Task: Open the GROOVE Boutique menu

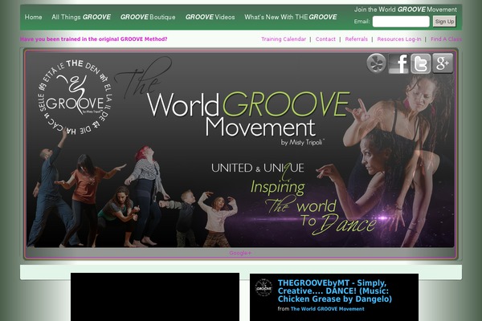Action: point(148,17)
